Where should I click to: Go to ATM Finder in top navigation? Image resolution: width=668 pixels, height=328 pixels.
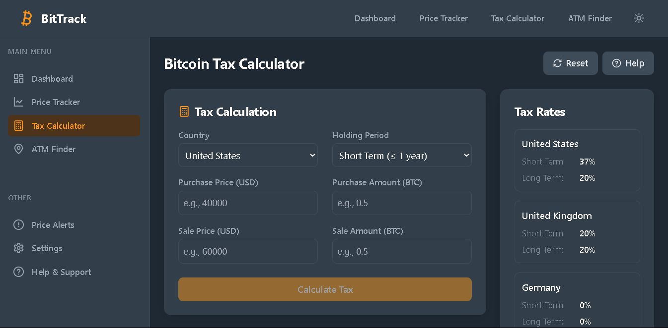pyautogui.click(x=590, y=18)
